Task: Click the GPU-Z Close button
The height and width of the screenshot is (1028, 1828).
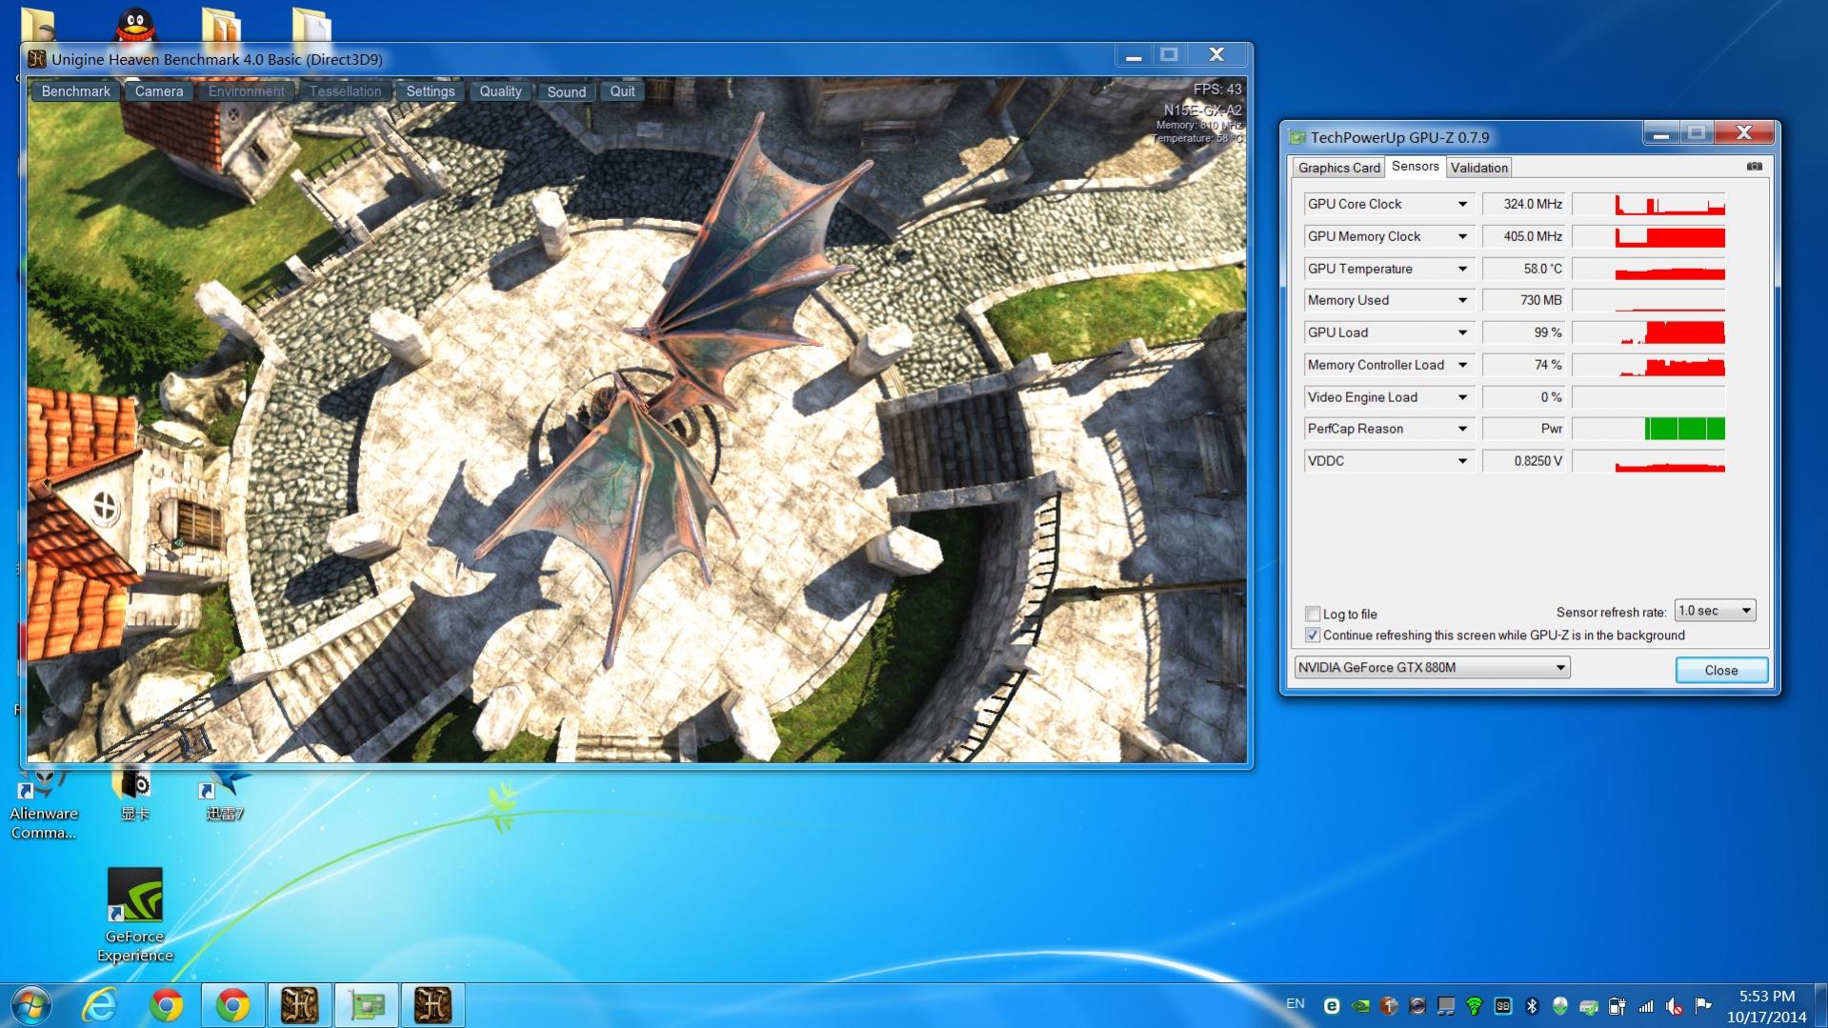Action: coord(1721,670)
